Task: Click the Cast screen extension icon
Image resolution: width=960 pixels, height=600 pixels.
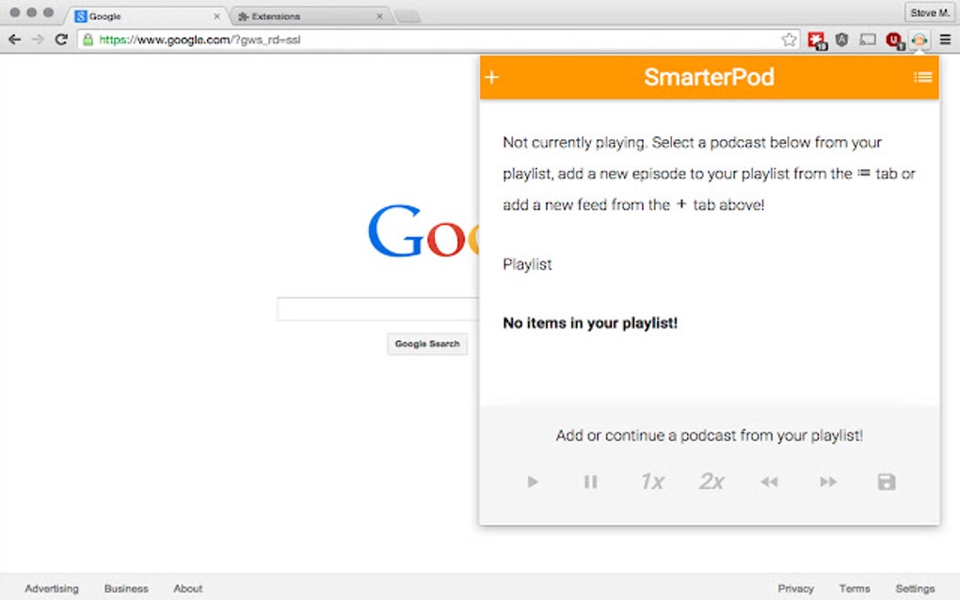Action: [x=868, y=39]
